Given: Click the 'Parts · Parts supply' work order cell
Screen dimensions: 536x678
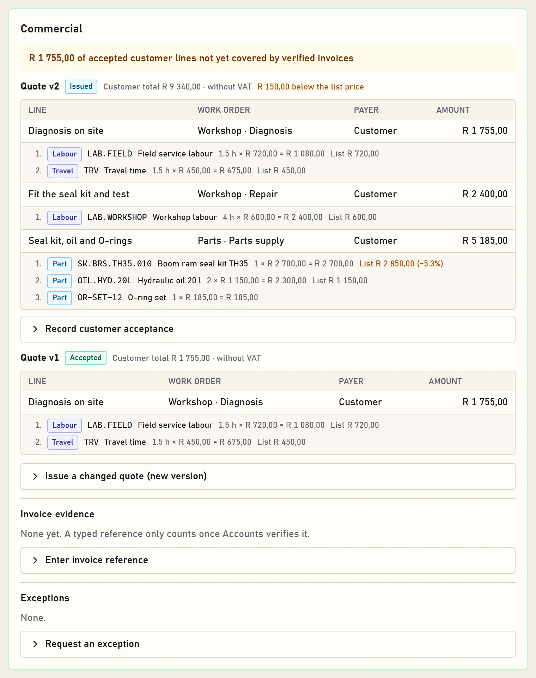Looking at the screenshot, I should click(x=241, y=241).
